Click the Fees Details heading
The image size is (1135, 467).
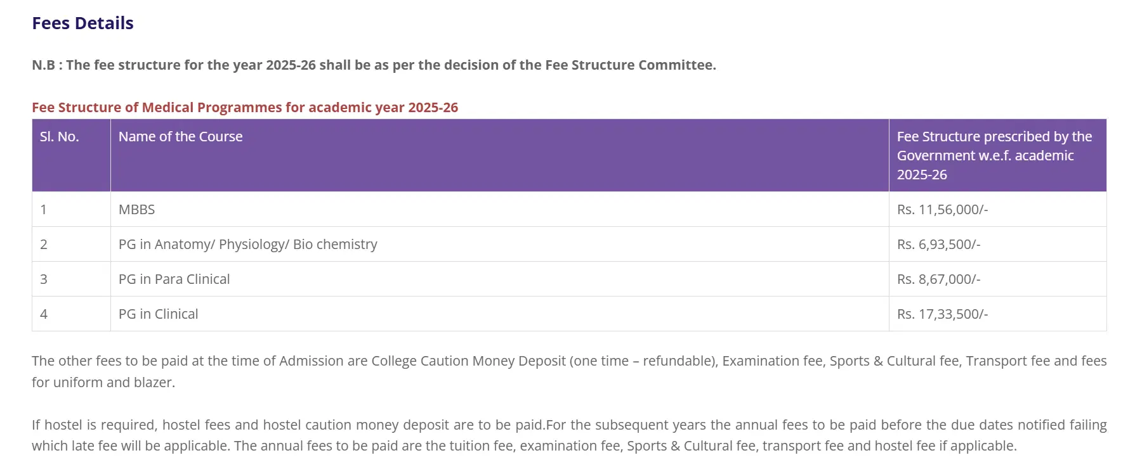point(82,23)
